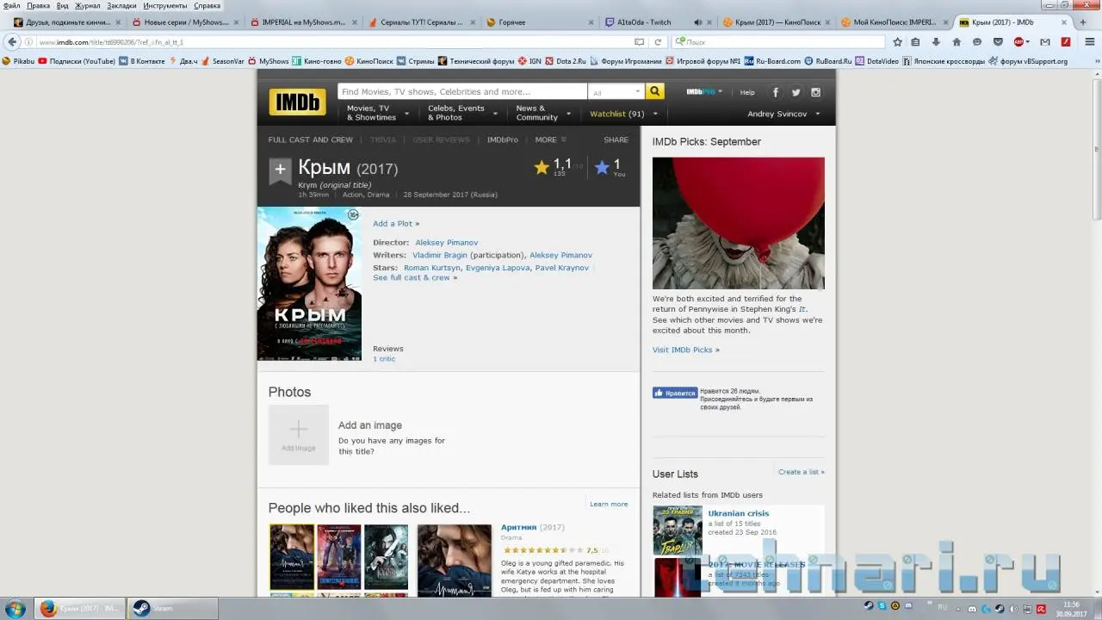Click the IMDb logo

(x=297, y=102)
